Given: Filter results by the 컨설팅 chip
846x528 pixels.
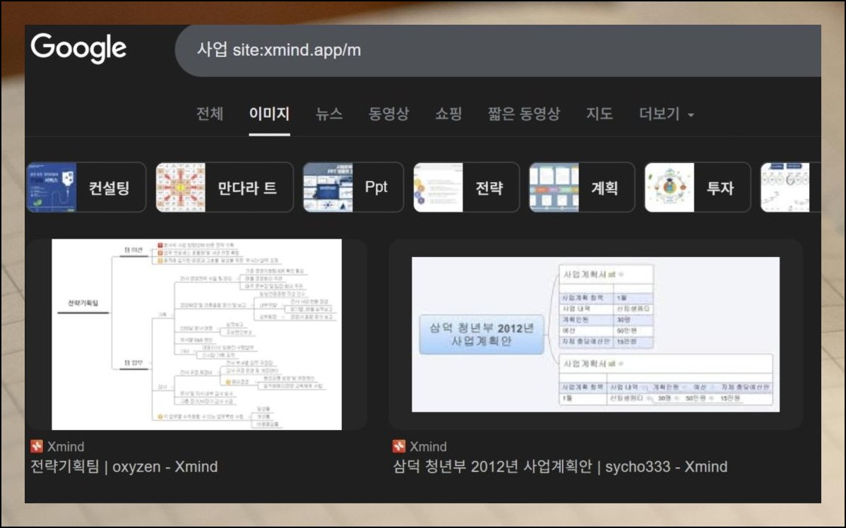Looking at the screenshot, I should tap(86, 187).
